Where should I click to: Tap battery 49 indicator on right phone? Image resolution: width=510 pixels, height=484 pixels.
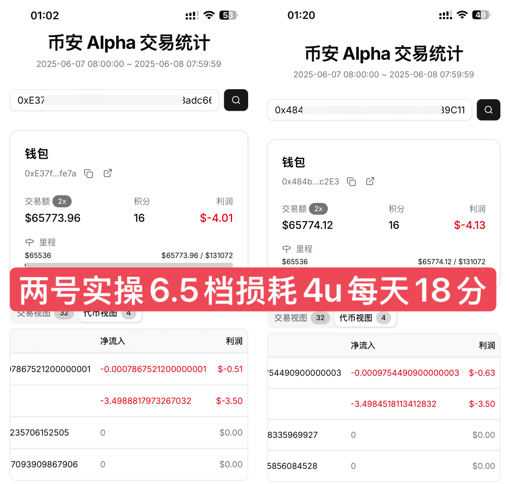tap(481, 15)
